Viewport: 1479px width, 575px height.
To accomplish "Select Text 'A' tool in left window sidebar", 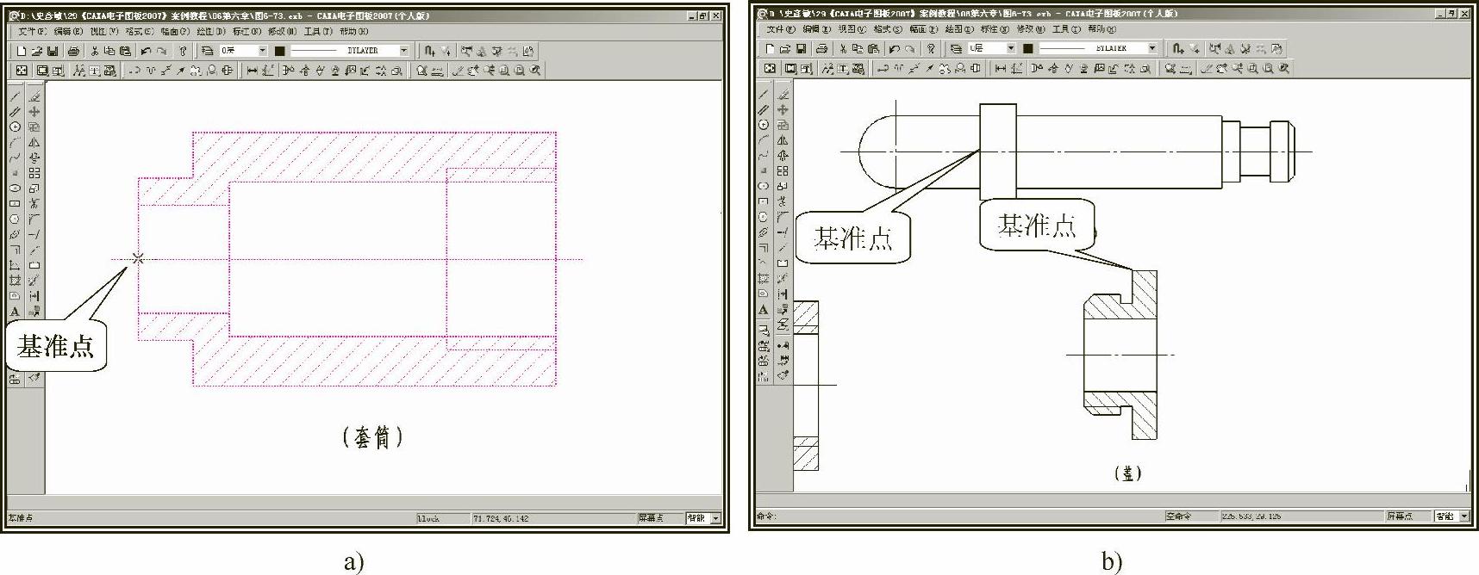I will pyautogui.click(x=16, y=312).
